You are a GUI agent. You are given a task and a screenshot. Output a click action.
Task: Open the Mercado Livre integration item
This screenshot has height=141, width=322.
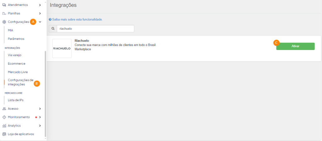point(18,72)
